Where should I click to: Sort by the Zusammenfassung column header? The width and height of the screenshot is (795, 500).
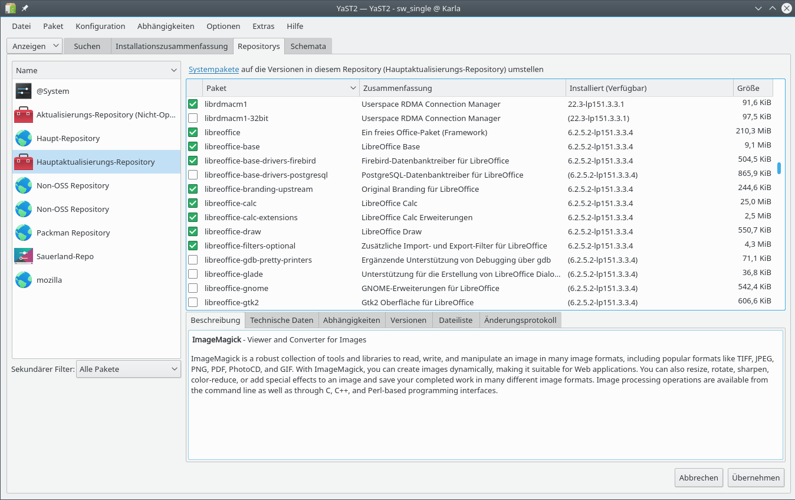coord(463,88)
